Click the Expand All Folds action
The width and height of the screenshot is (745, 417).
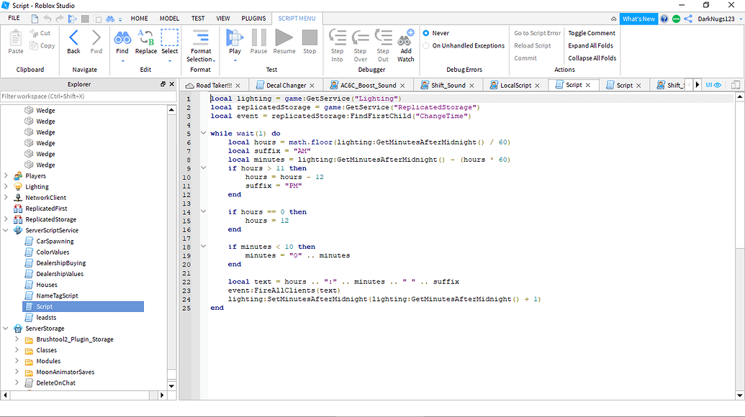(x=590, y=45)
